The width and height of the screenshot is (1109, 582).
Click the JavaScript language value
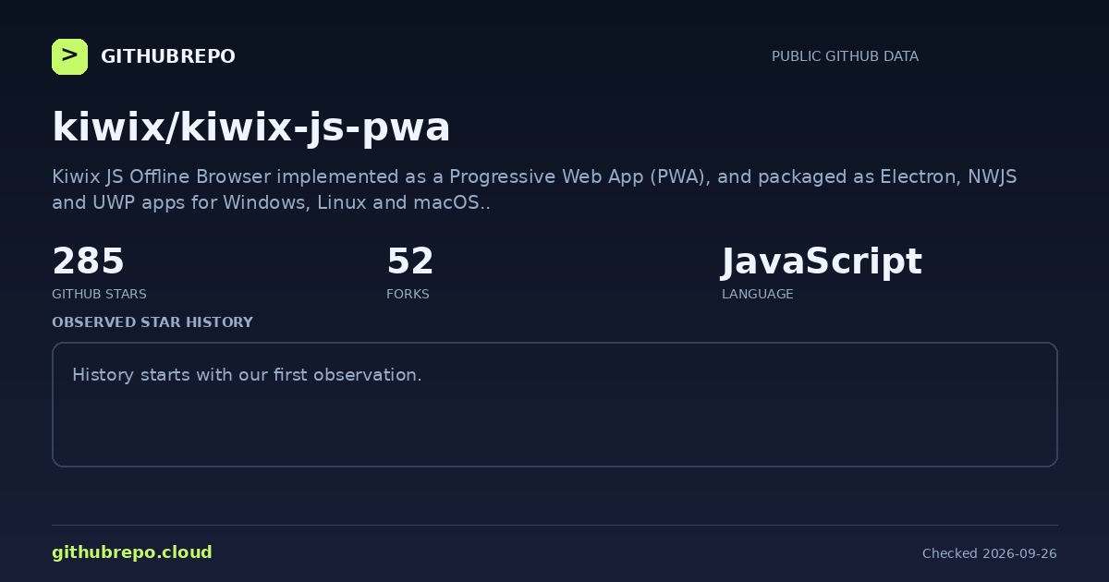point(822,262)
